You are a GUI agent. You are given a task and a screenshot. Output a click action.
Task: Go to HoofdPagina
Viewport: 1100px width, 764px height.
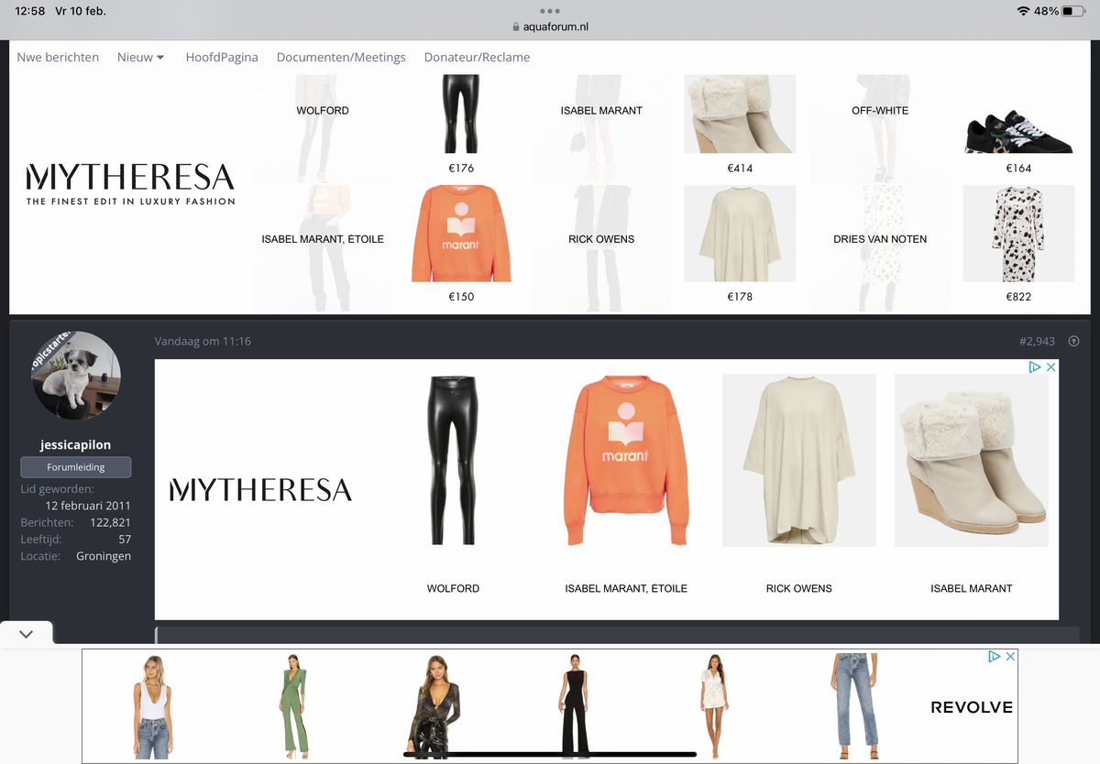tap(222, 57)
